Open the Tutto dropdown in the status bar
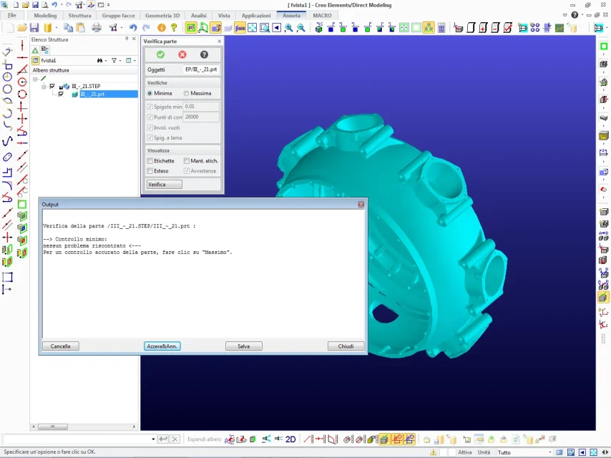This screenshot has width=611, height=458. tap(550, 452)
